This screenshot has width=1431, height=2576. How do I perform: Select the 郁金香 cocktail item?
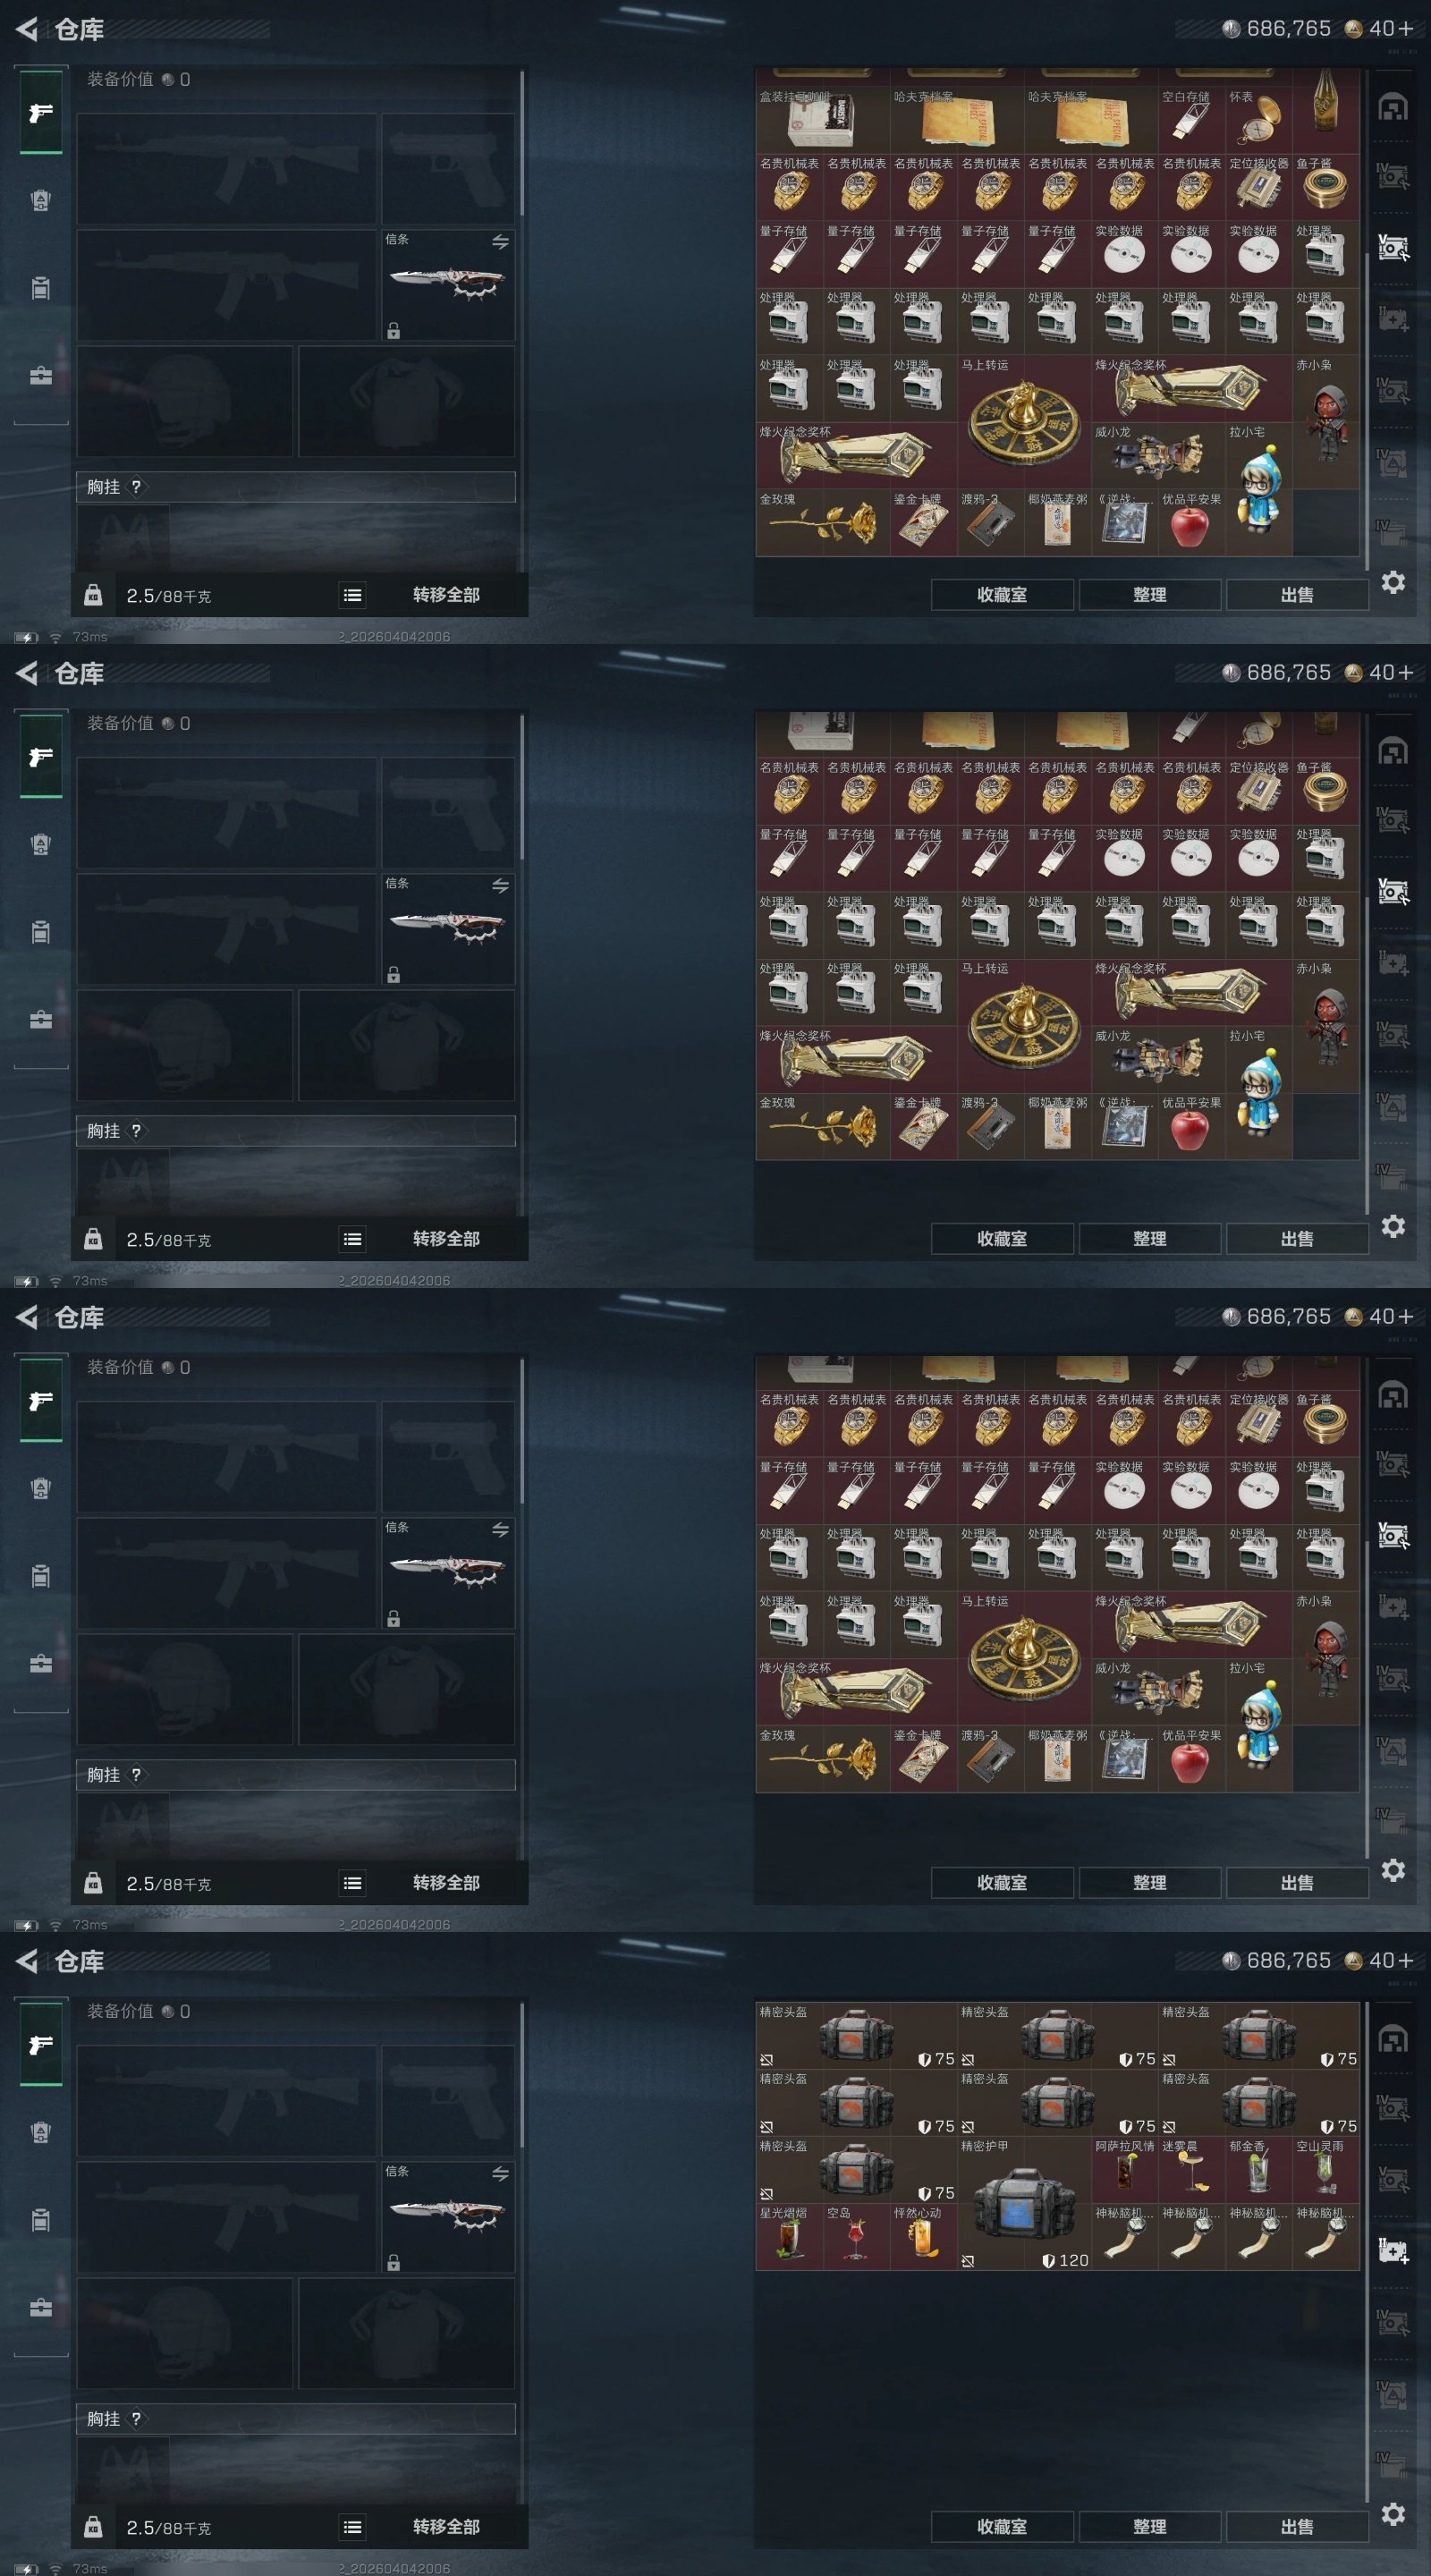(1258, 2170)
